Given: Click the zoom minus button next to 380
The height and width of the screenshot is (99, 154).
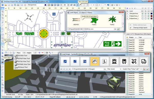Looking at the screenshot, I should point(61,5).
